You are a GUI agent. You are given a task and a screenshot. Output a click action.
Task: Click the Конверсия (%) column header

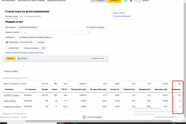pos(145,89)
